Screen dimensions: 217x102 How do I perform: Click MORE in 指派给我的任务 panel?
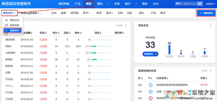point(204,71)
